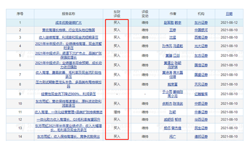This screenshot has height=144, width=249.
Task: Click the 序号 column header
Action: coord(20,14)
